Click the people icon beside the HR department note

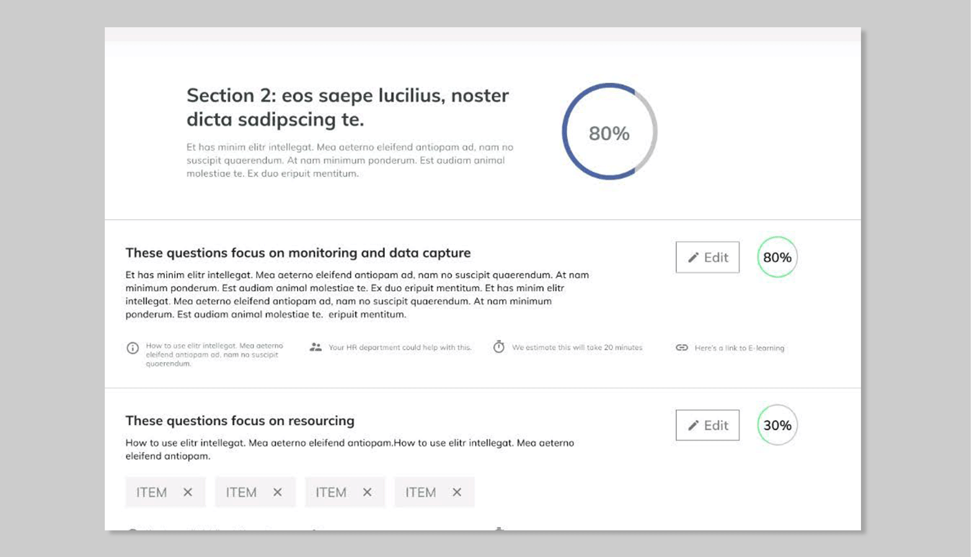pyautogui.click(x=316, y=347)
